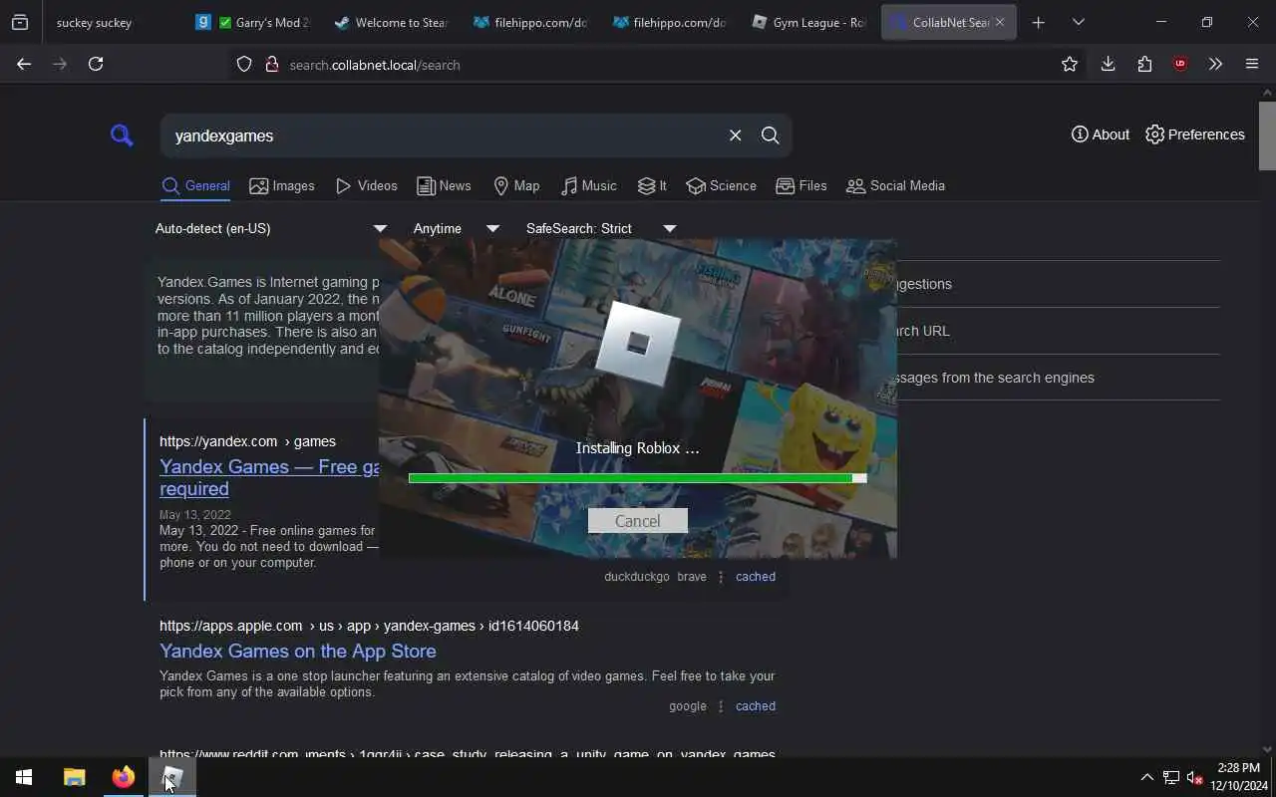Click the address bar URL
This screenshot has height=797, width=1276.
[375, 65]
